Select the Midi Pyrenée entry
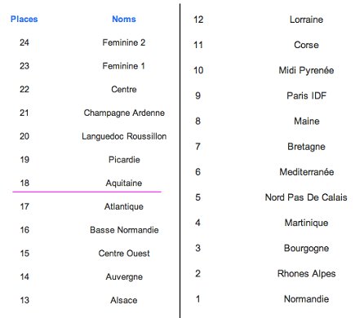Screen dimensions: 364x318 tap(306, 70)
